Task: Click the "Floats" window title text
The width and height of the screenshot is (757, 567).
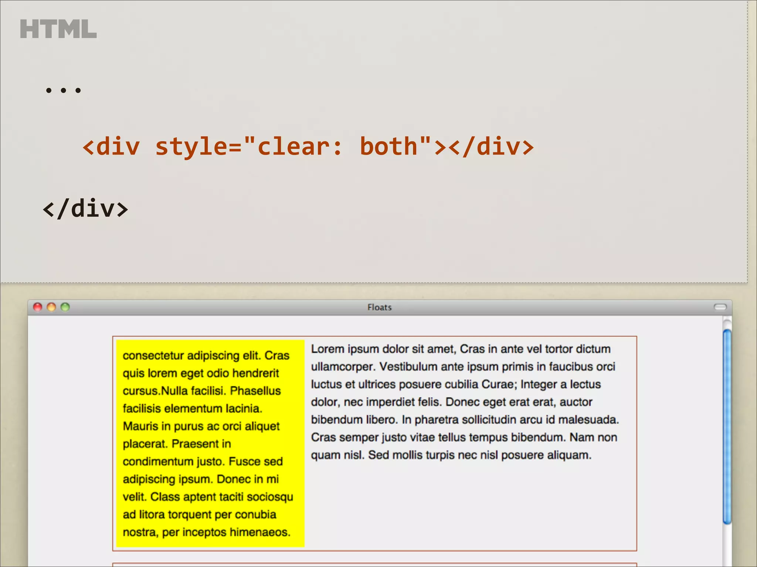Action: pyautogui.click(x=379, y=307)
